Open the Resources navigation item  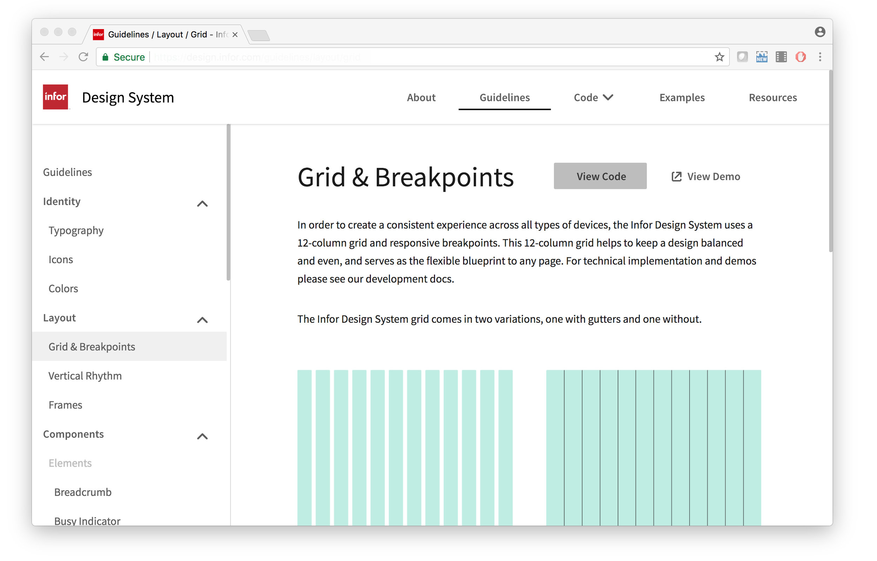tap(774, 98)
